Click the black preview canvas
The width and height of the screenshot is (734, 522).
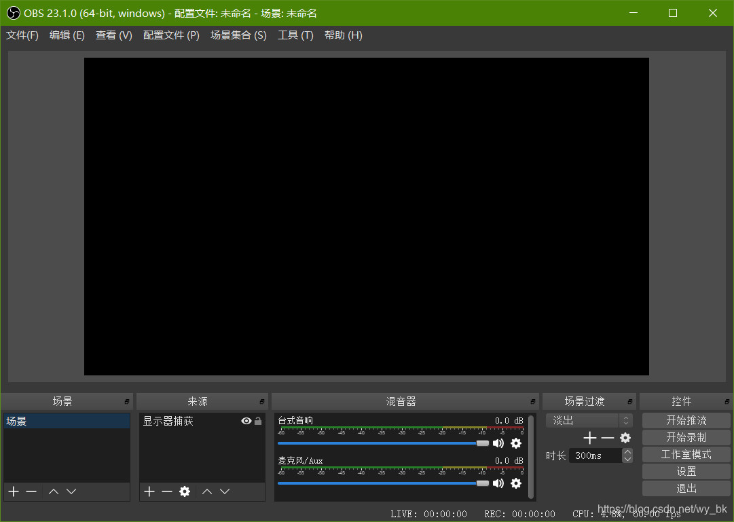(x=367, y=217)
